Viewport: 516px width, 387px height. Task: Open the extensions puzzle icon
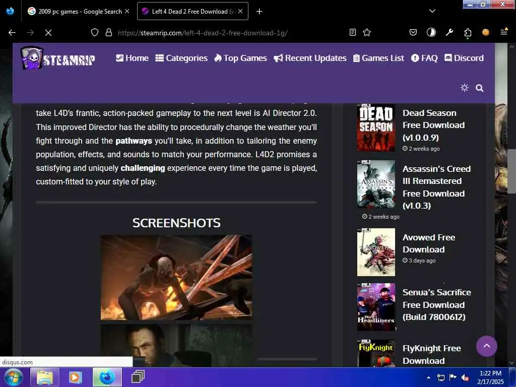click(467, 33)
